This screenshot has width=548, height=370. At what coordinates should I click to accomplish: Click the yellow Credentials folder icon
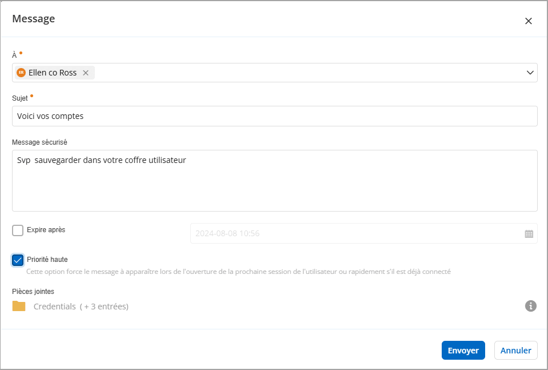click(19, 306)
